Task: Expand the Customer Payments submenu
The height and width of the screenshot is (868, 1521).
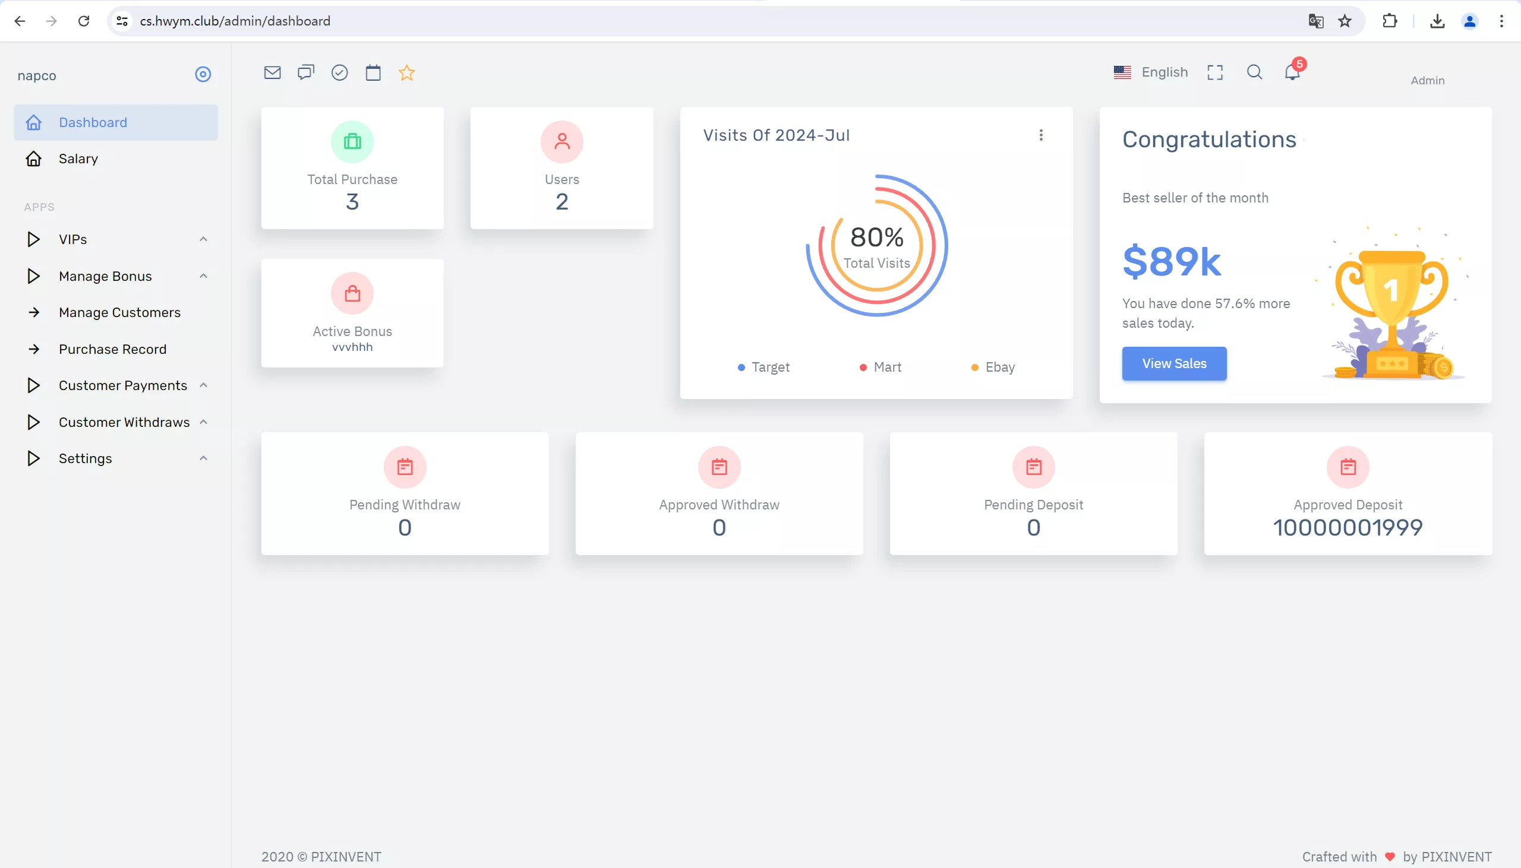Action: point(123,385)
